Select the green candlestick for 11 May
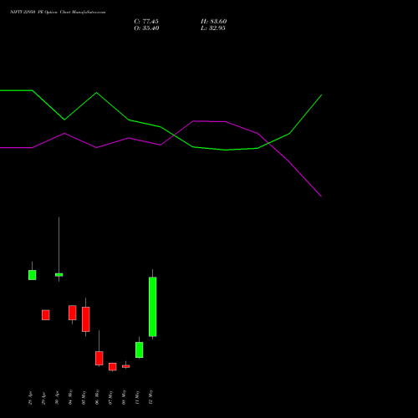This screenshot has width=418, height=418. coord(140,349)
